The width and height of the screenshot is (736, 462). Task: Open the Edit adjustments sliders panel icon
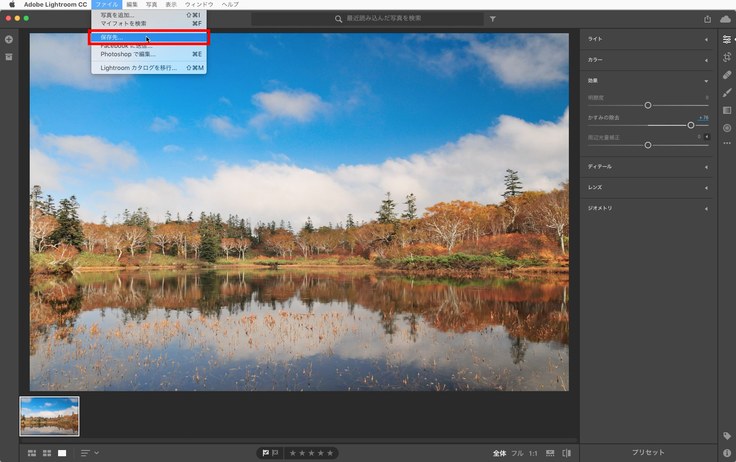727,39
